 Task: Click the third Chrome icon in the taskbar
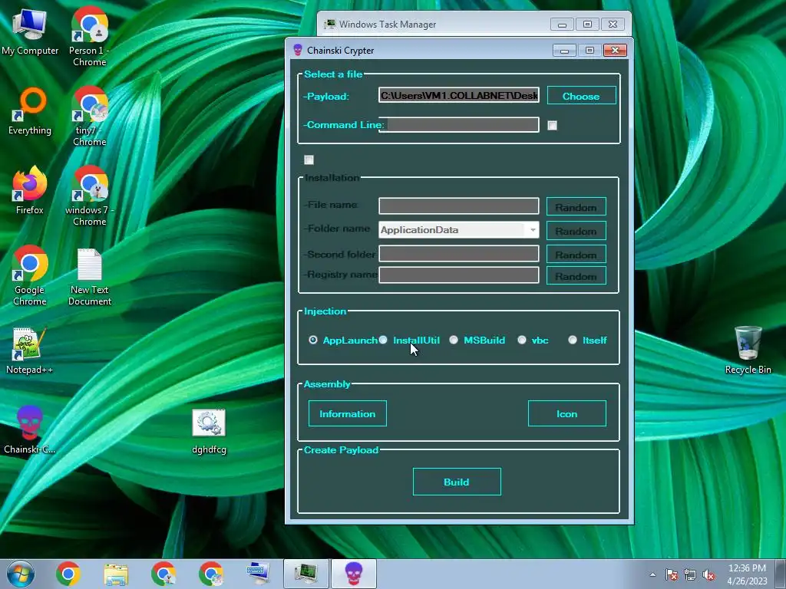(x=211, y=574)
